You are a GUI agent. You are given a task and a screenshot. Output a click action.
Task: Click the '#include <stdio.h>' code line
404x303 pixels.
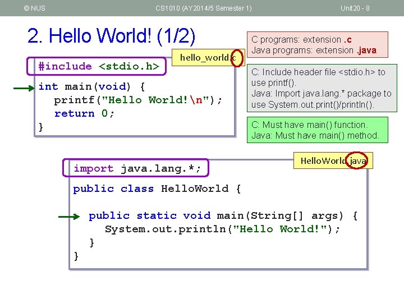point(99,66)
